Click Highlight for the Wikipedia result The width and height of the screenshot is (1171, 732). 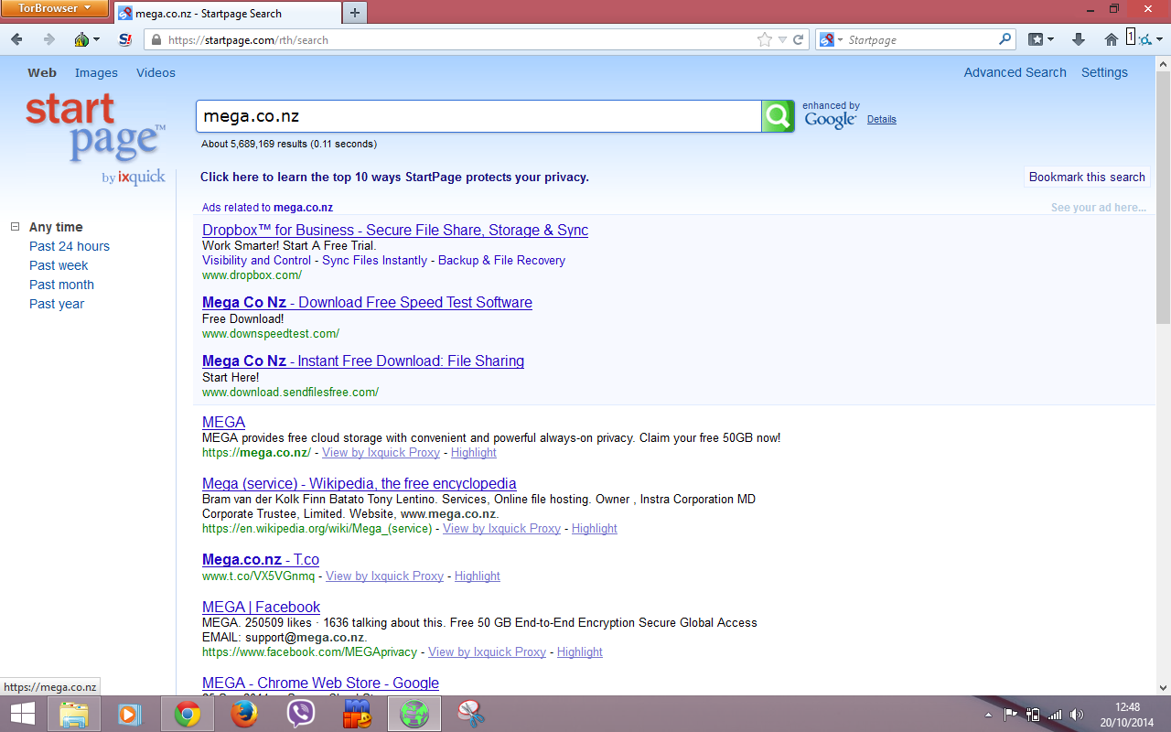595,529
